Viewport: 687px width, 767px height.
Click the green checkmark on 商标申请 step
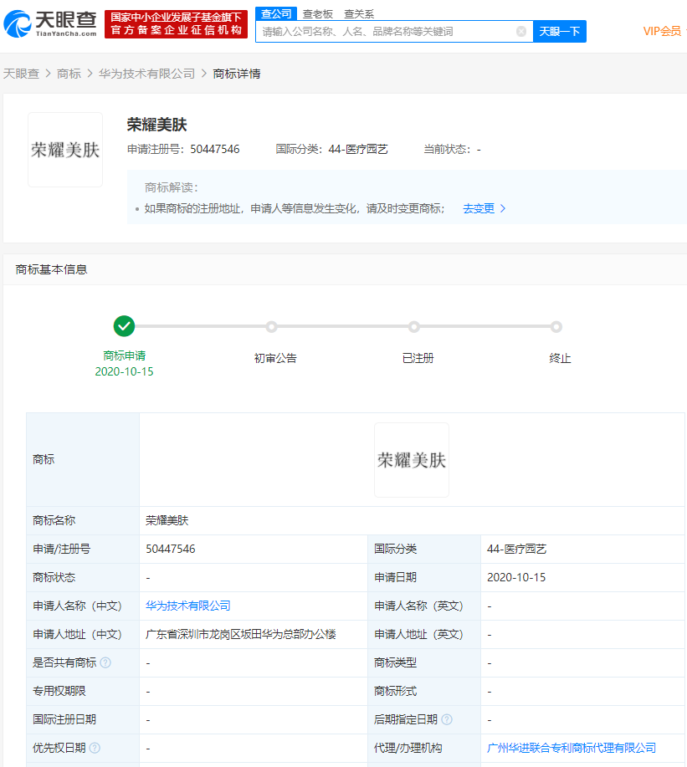[125, 326]
